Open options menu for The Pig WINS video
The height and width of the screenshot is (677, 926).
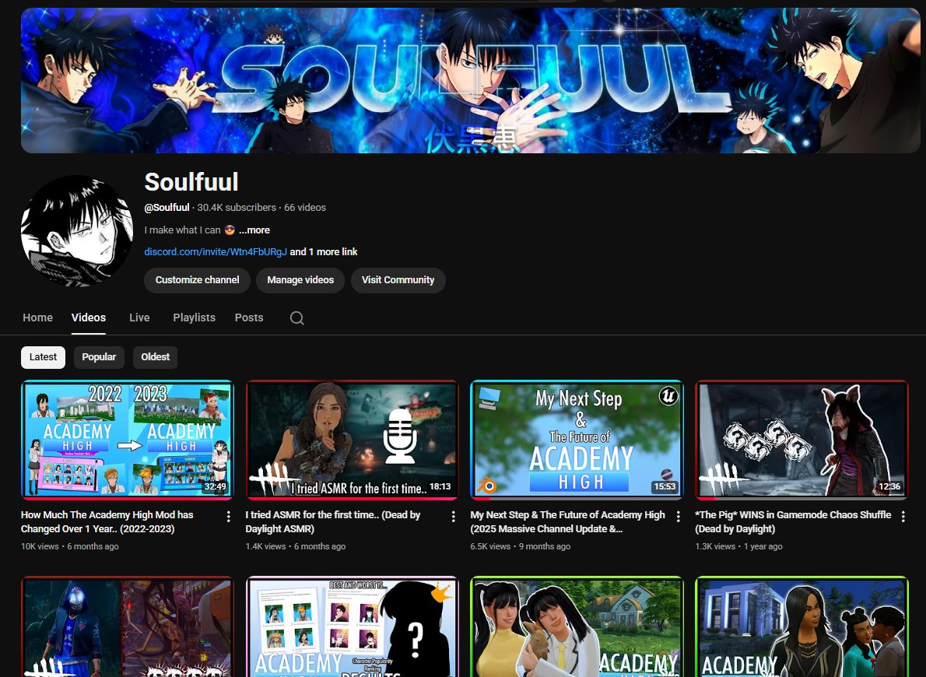click(903, 517)
